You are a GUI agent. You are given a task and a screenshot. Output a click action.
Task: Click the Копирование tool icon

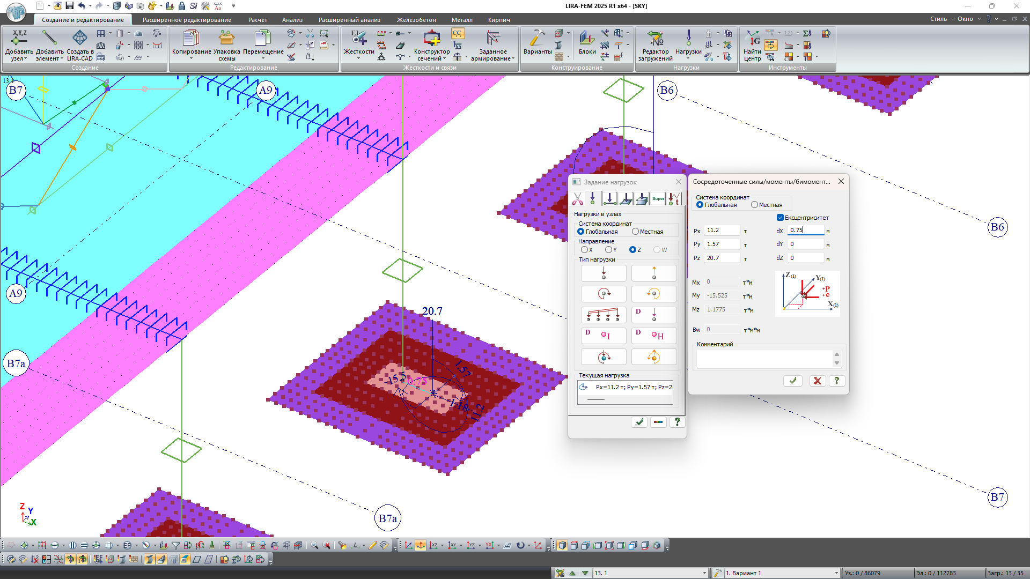pos(191,39)
